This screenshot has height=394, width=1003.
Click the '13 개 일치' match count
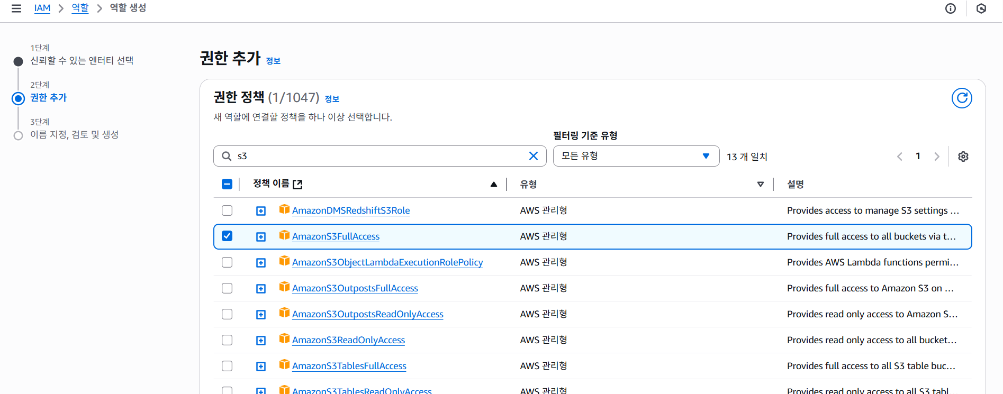tap(747, 157)
